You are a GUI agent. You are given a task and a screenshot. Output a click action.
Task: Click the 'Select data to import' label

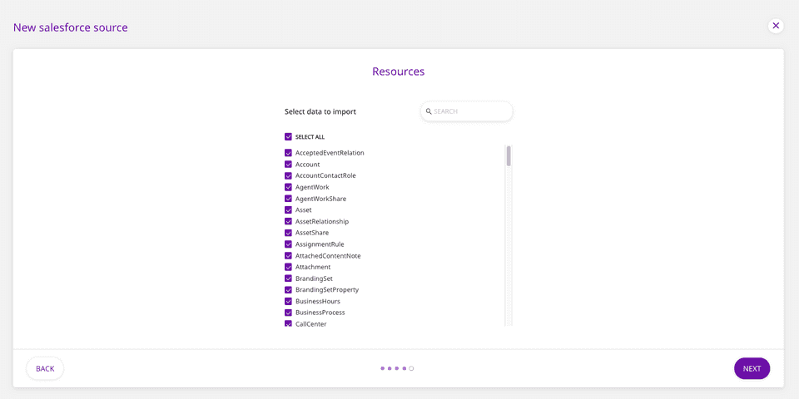(320, 111)
